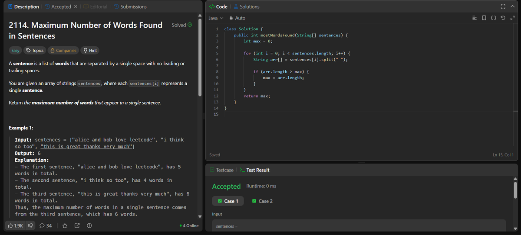Reset code with the undo arrow icon

click(x=504, y=18)
